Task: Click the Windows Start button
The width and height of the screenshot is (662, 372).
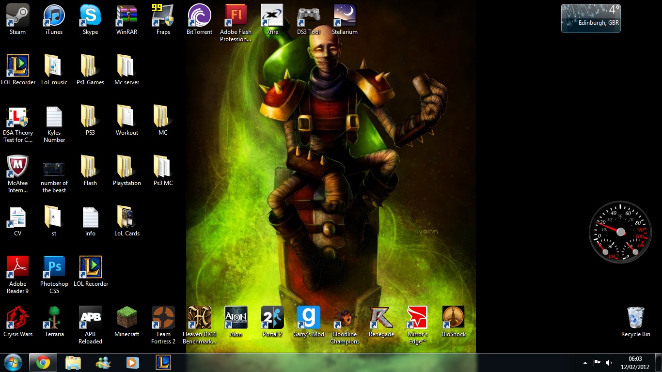Action: point(12,362)
